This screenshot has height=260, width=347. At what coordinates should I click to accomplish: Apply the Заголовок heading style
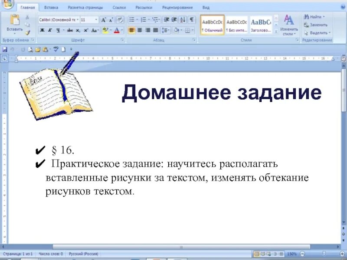pyautogui.click(x=261, y=25)
